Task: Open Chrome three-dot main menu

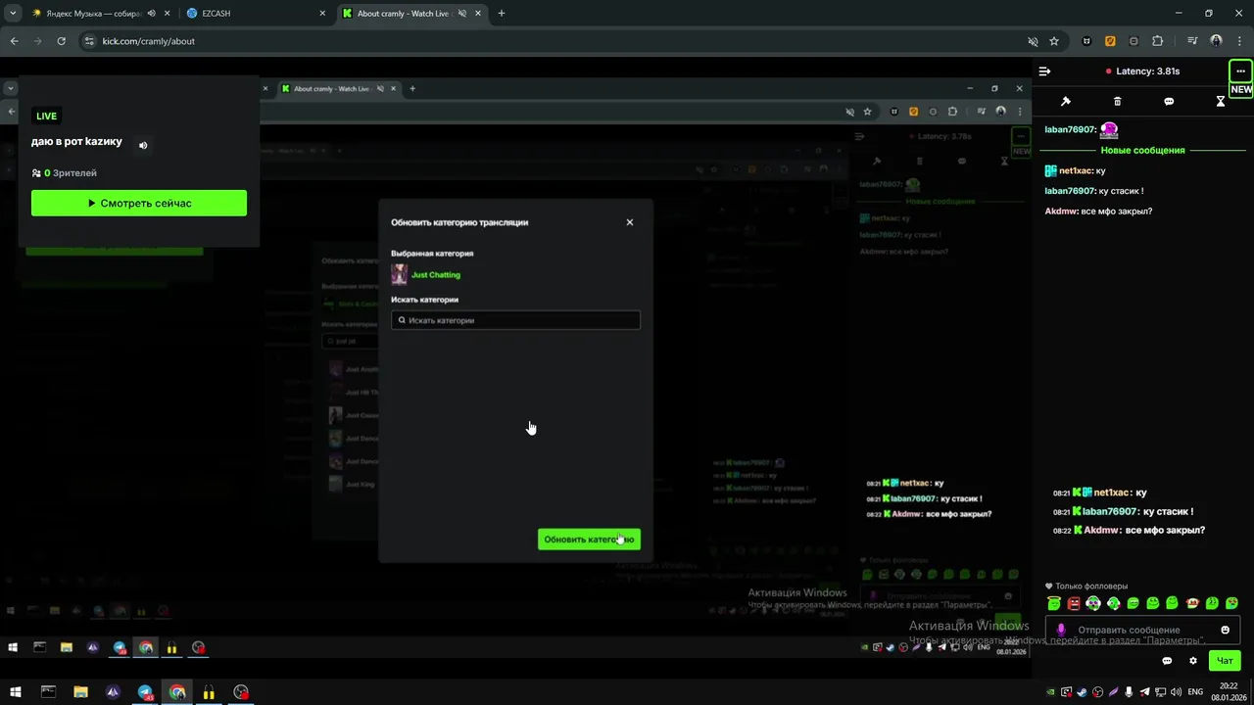Action: coord(1238,41)
